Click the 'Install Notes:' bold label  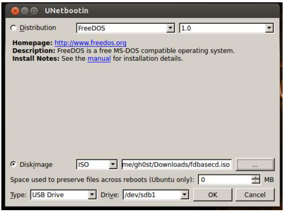coord(36,59)
